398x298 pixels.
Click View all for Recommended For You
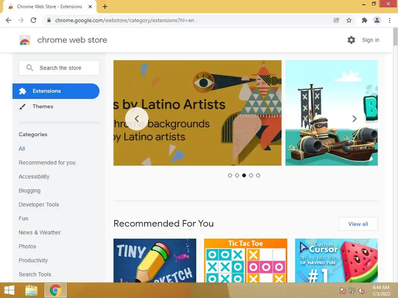coord(358,224)
